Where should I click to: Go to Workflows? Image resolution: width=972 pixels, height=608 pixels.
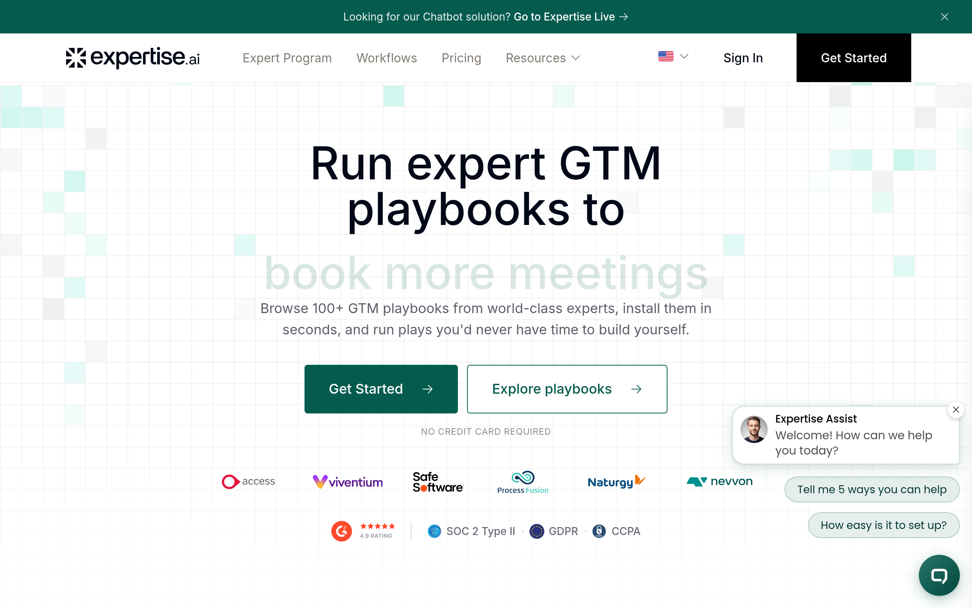pyautogui.click(x=387, y=58)
